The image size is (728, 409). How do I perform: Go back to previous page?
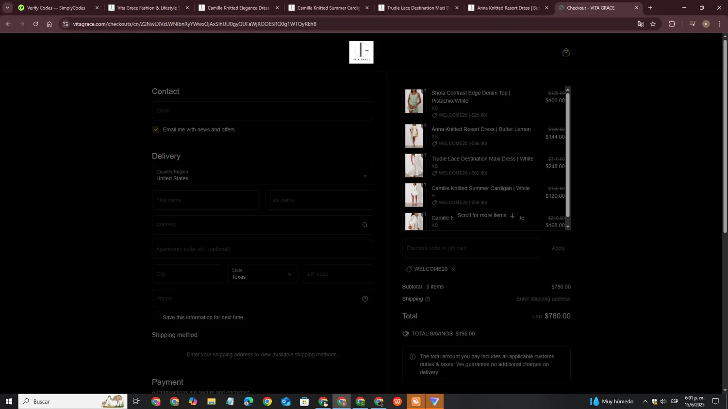tap(8, 24)
